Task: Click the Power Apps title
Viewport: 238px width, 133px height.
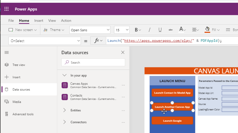Action: (x=26, y=9)
